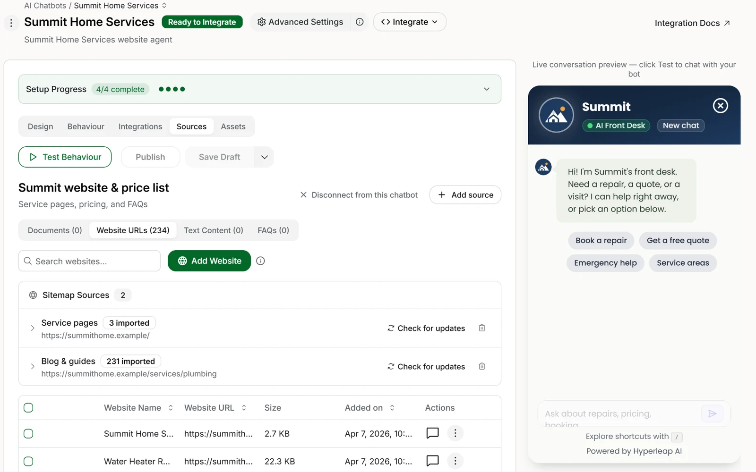The image size is (756, 472).
Task: Open actions menu for Water Heater R... row
Action: click(x=455, y=461)
